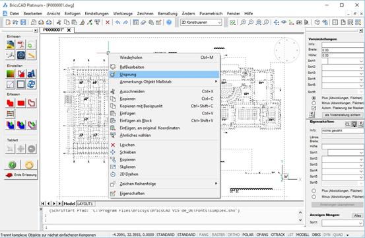
Task: Open Sort3 dropdown under Voreinstellungen
Action: [x=361, y=73]
